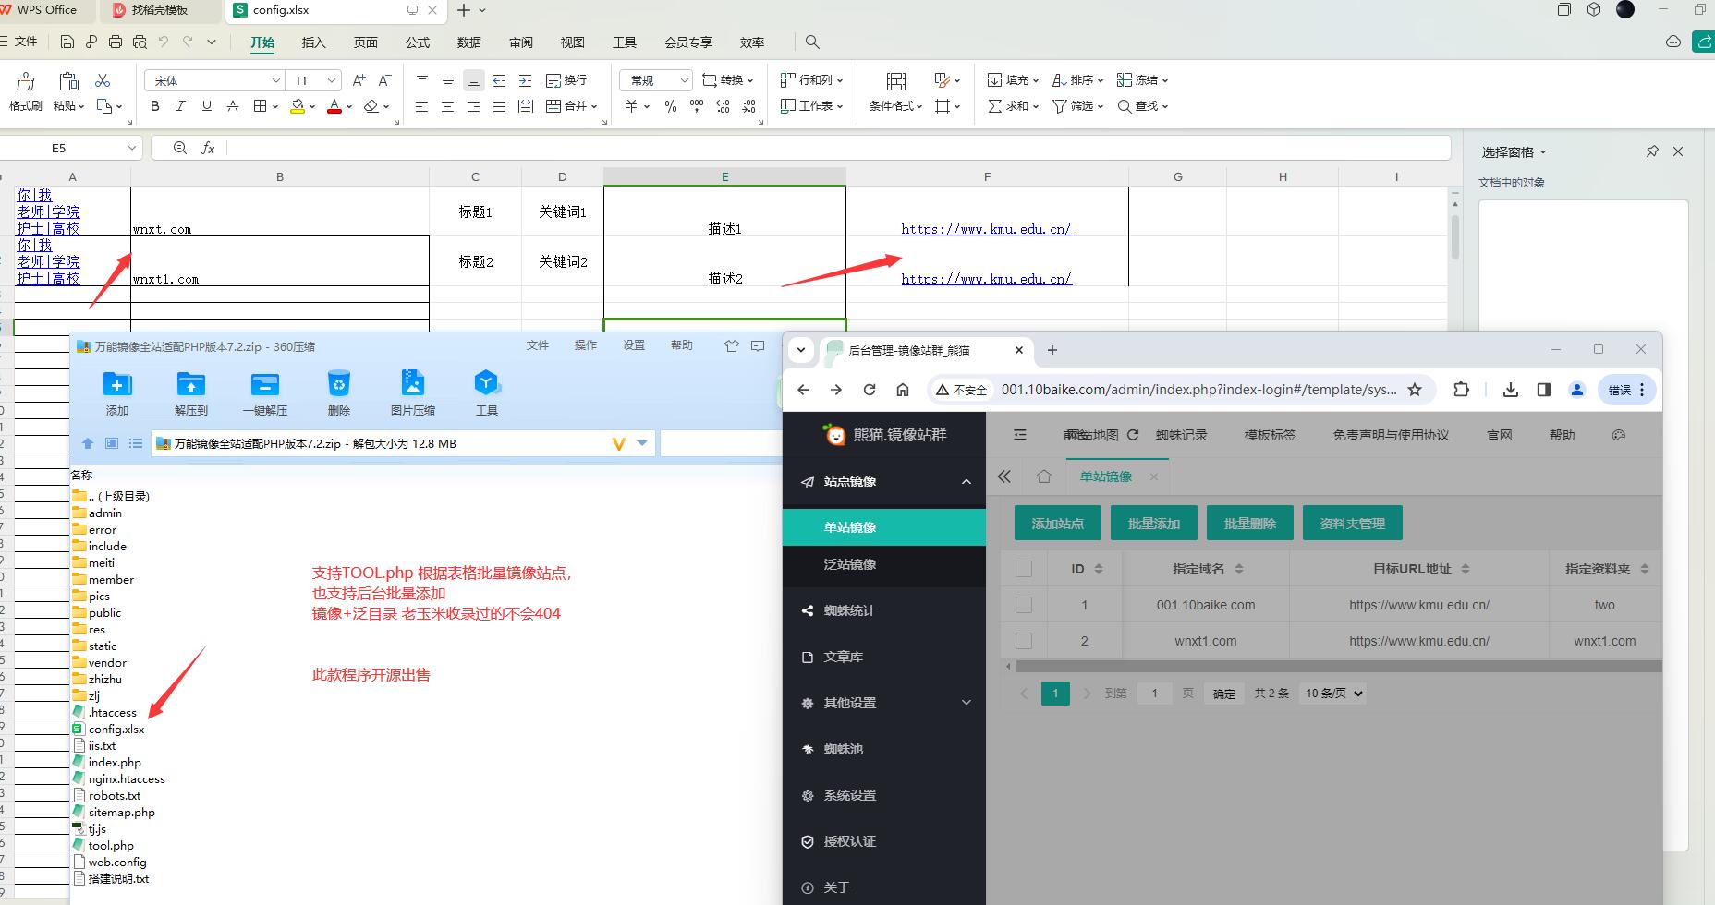1715x905 pixels.
Task: Open 工具 cube icon in 360压缩
Action: [487, 393]
